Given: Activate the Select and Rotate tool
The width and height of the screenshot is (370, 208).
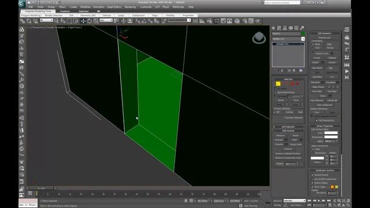Looking at the screenshot, I should click(90, 21).
